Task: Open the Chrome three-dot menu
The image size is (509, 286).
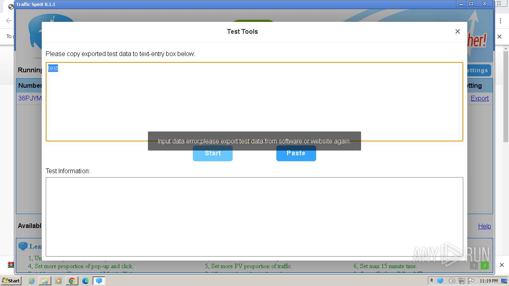Action: pyautogui.click(x=501, y=21)
